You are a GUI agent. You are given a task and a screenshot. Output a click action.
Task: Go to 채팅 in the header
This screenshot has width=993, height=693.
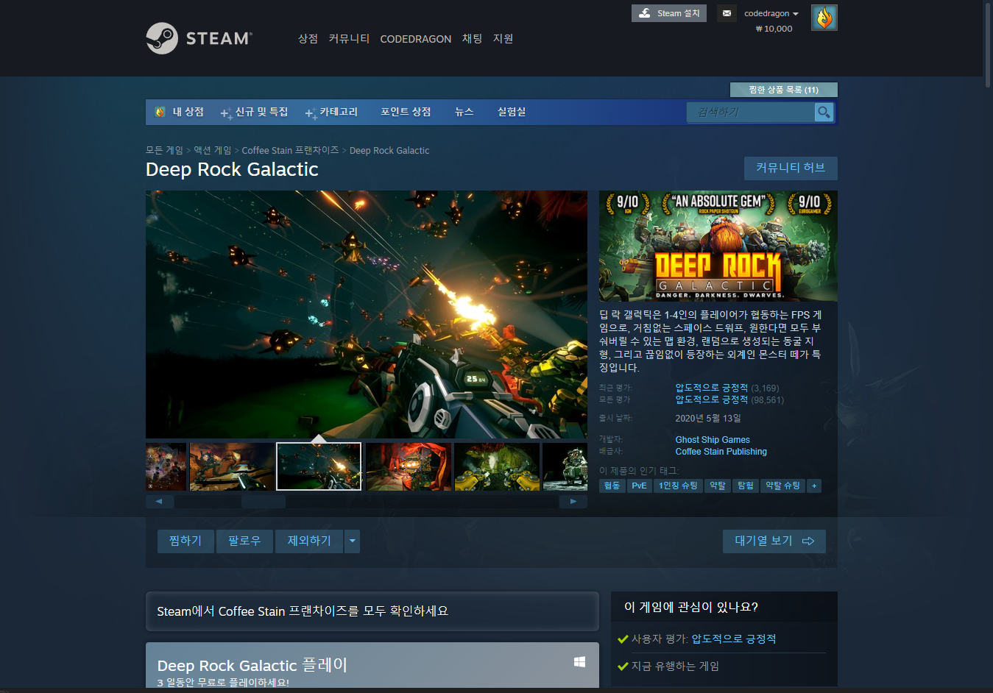tap(472, 38)
